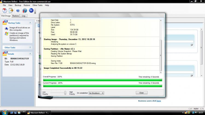The height and width of the screenshot is (115, 205).
Task: Click the main window scrollbar down arrow
Action: tap(201, 76)
